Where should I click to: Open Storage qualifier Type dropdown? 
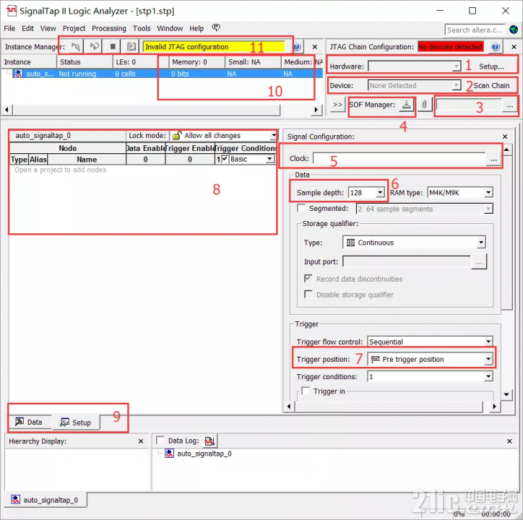tap(481, 243)
